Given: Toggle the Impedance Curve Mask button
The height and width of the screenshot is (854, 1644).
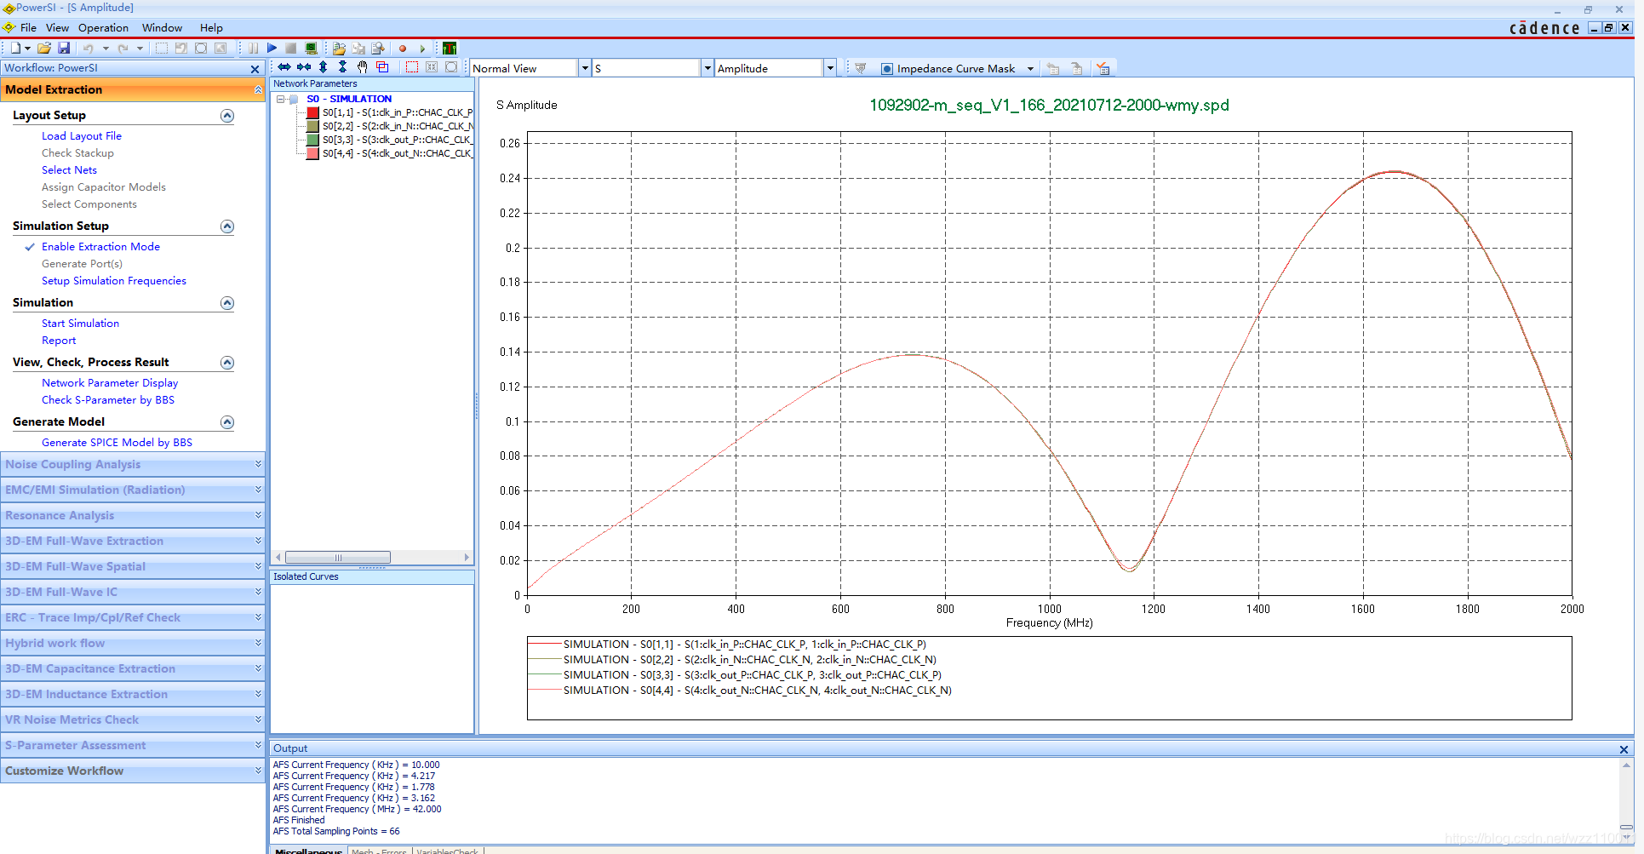Looking at the screenshot, I should (x=948, y=68).
